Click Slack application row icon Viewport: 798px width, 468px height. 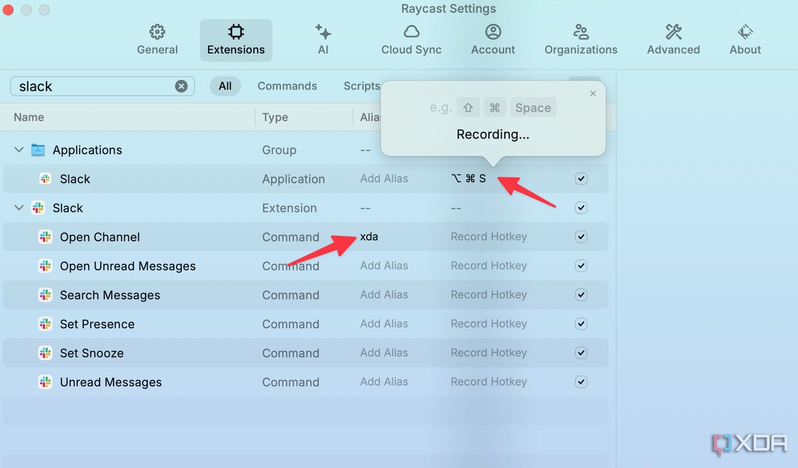45,179
